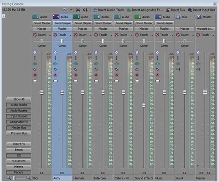The image size is (219, 182).
Task: Mute the Sound Effects channel
Action: [x=137, y=53]
